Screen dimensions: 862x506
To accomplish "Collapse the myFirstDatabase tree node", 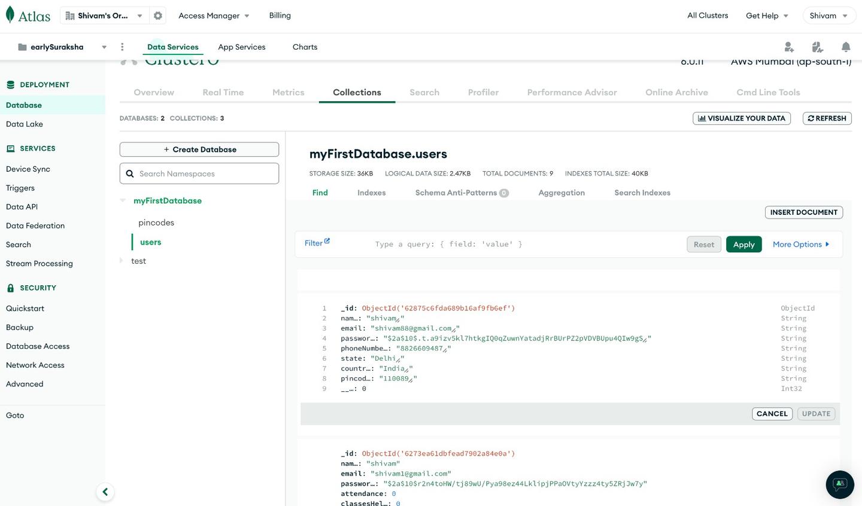I will click(123, 200).
